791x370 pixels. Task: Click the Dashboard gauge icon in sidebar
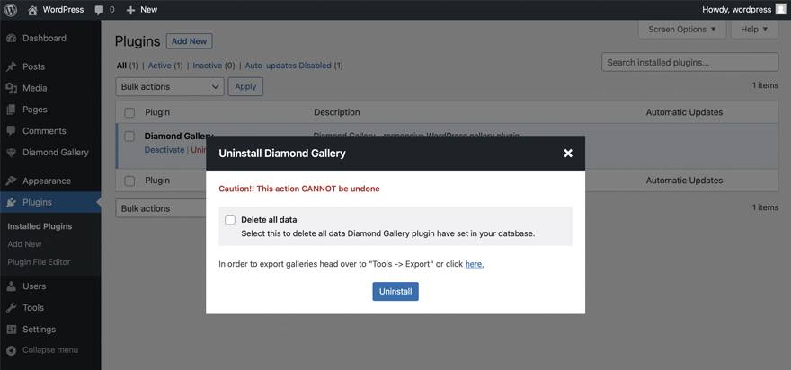pos(11,39)
